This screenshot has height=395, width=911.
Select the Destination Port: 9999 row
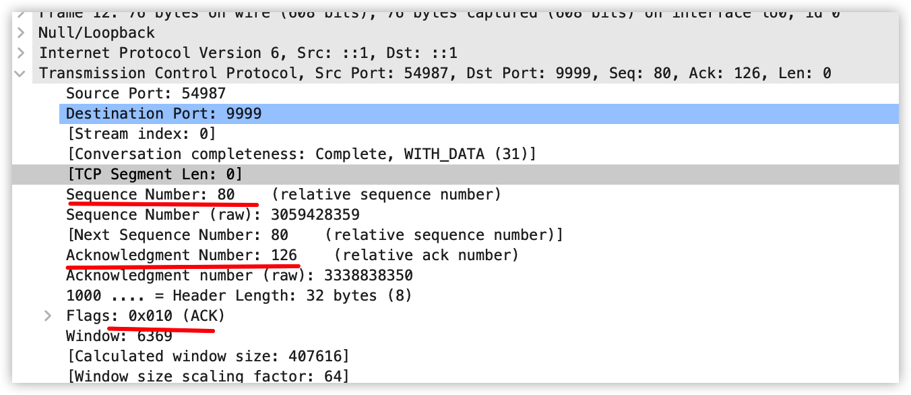pos(163,113)
